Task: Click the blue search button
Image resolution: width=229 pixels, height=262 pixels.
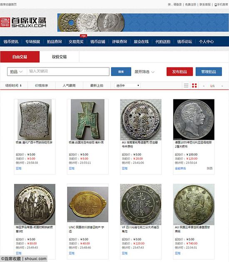Action: [x=121, y=72]
